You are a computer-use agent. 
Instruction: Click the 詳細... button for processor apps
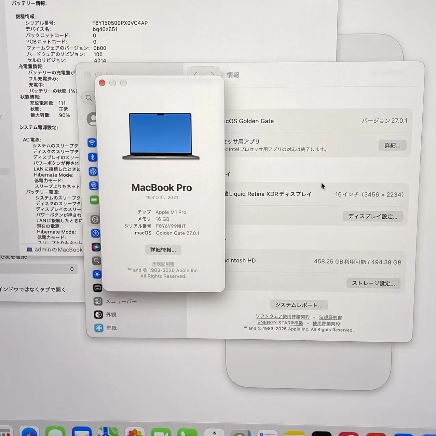(392, 145)
